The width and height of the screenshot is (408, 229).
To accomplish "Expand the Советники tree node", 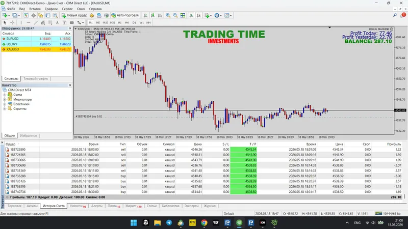I will pos(5,104).
